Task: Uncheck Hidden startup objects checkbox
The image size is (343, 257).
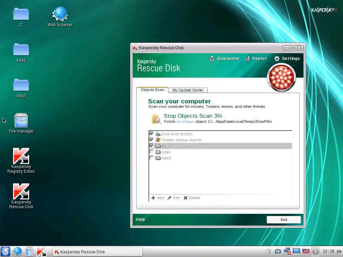Action: coord(151,140)
